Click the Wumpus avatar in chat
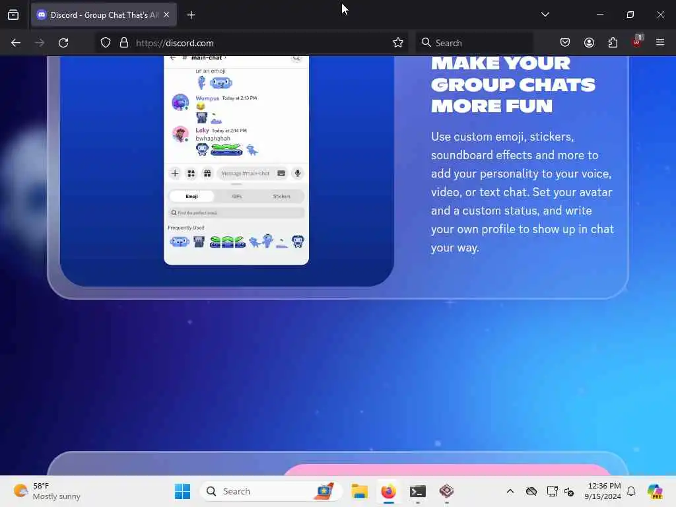Screen dimensions: 676x507 tap(180, 102)
